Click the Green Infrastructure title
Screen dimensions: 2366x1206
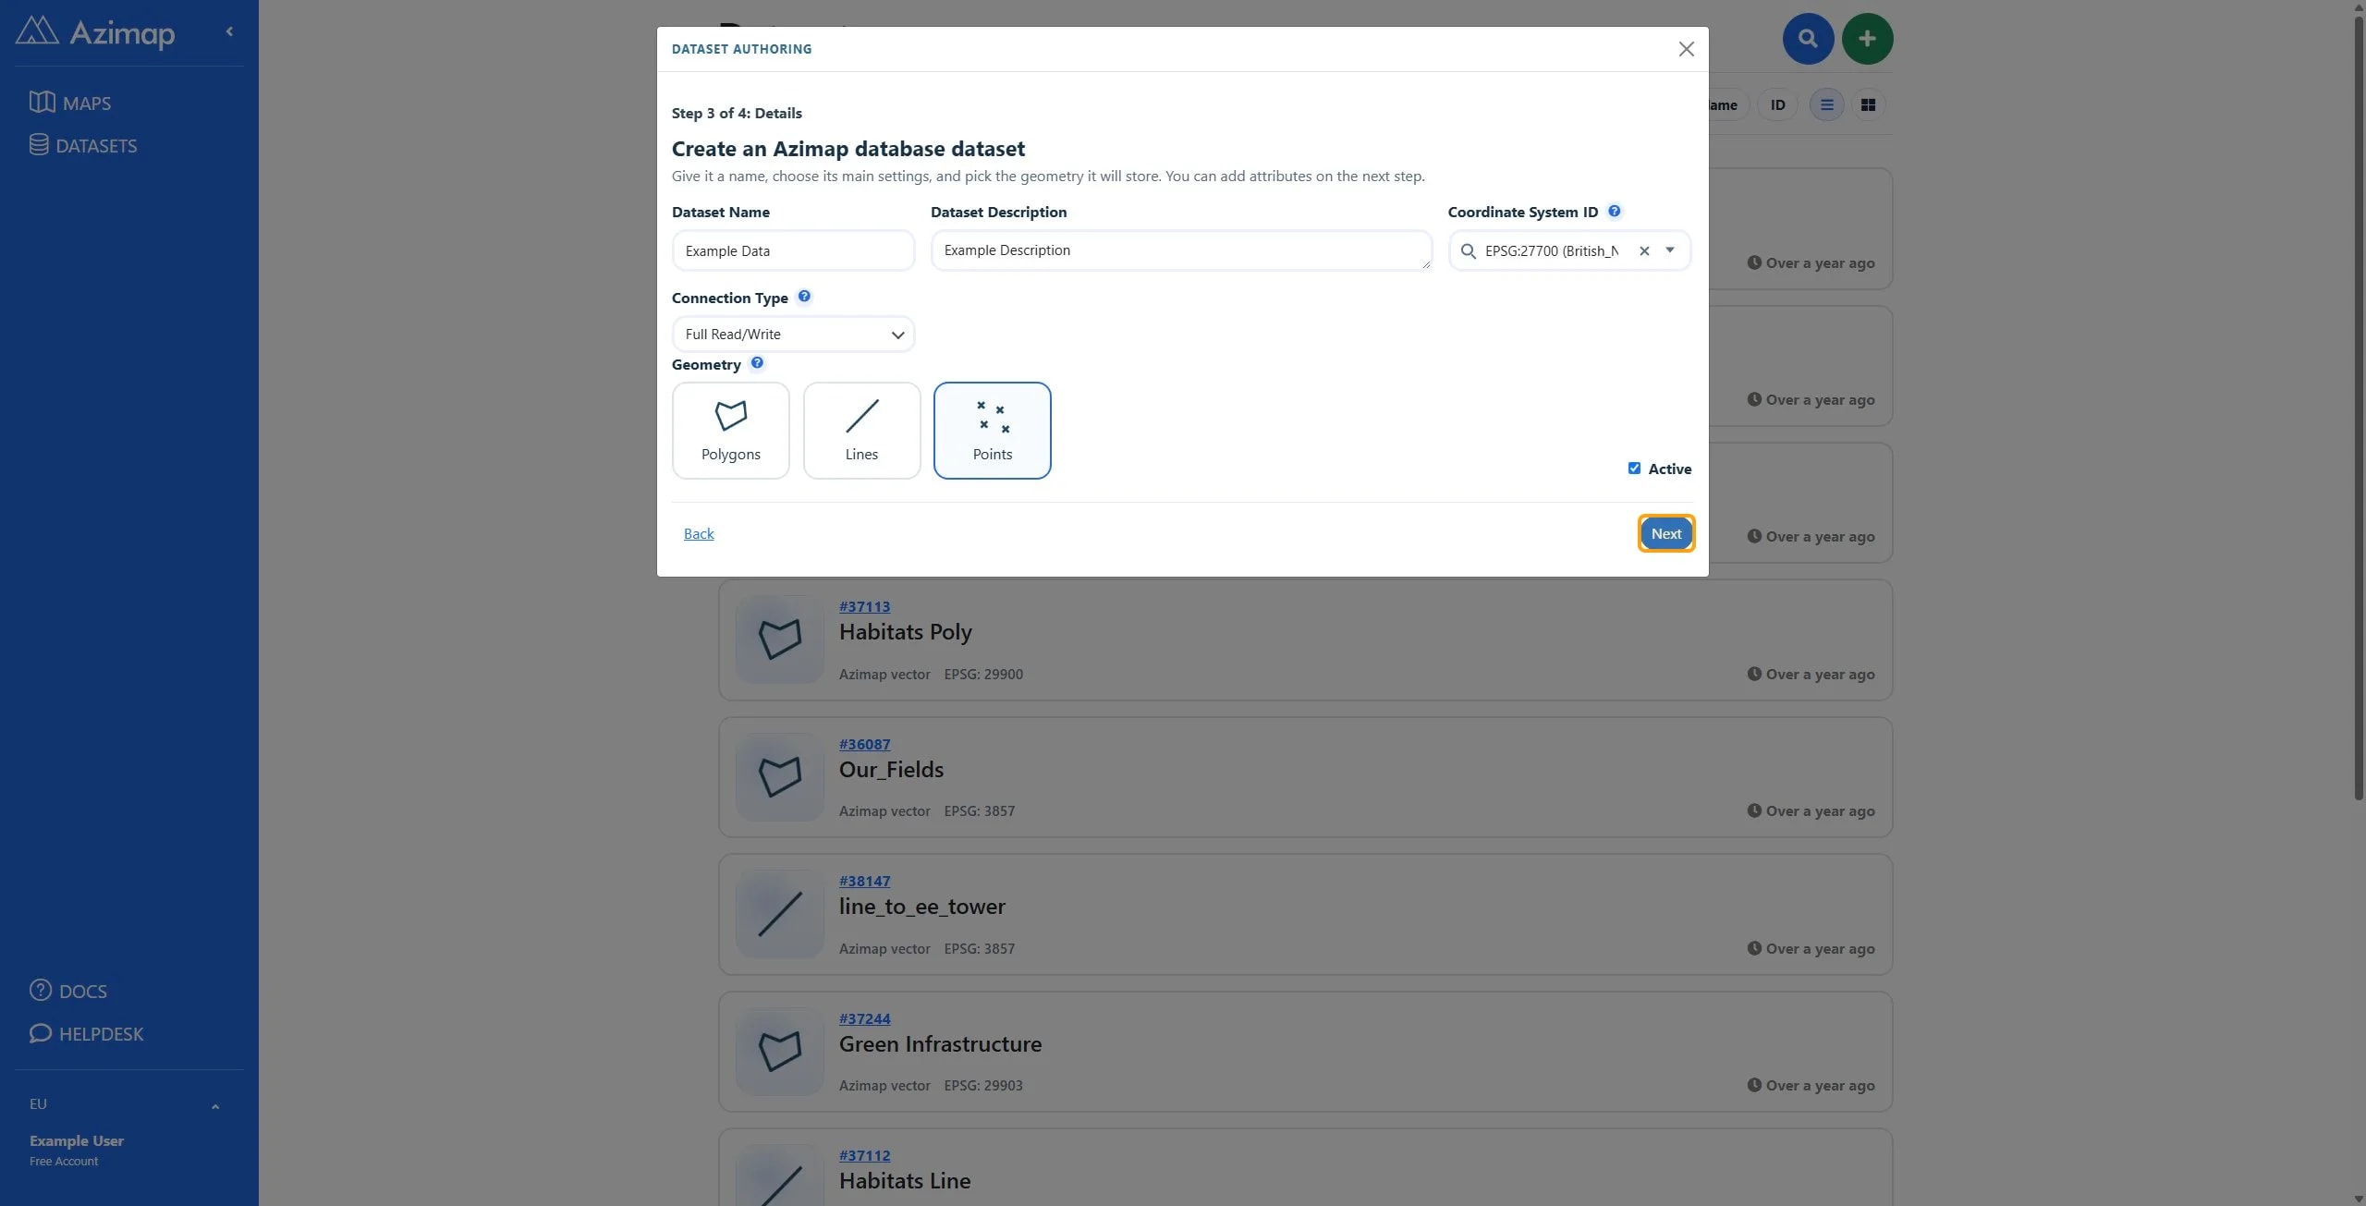tap(940, 1044)
